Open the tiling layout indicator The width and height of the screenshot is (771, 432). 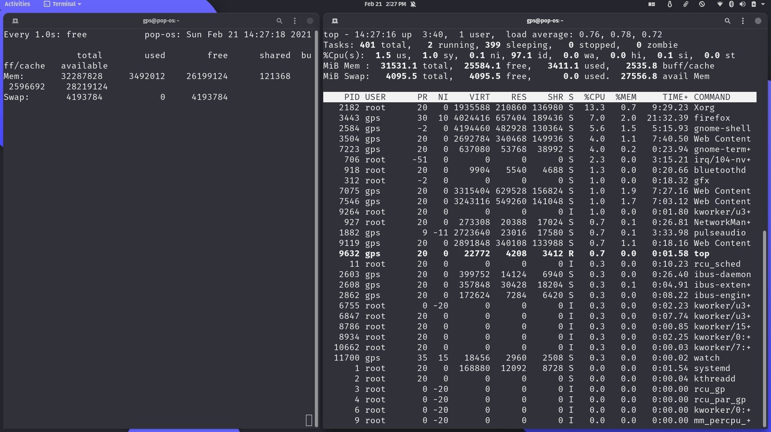click(652, 4)
